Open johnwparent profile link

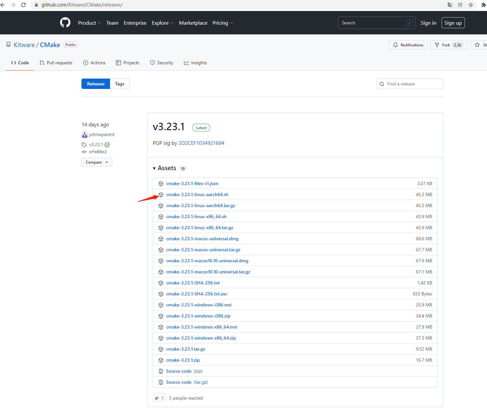click(102, 135)
